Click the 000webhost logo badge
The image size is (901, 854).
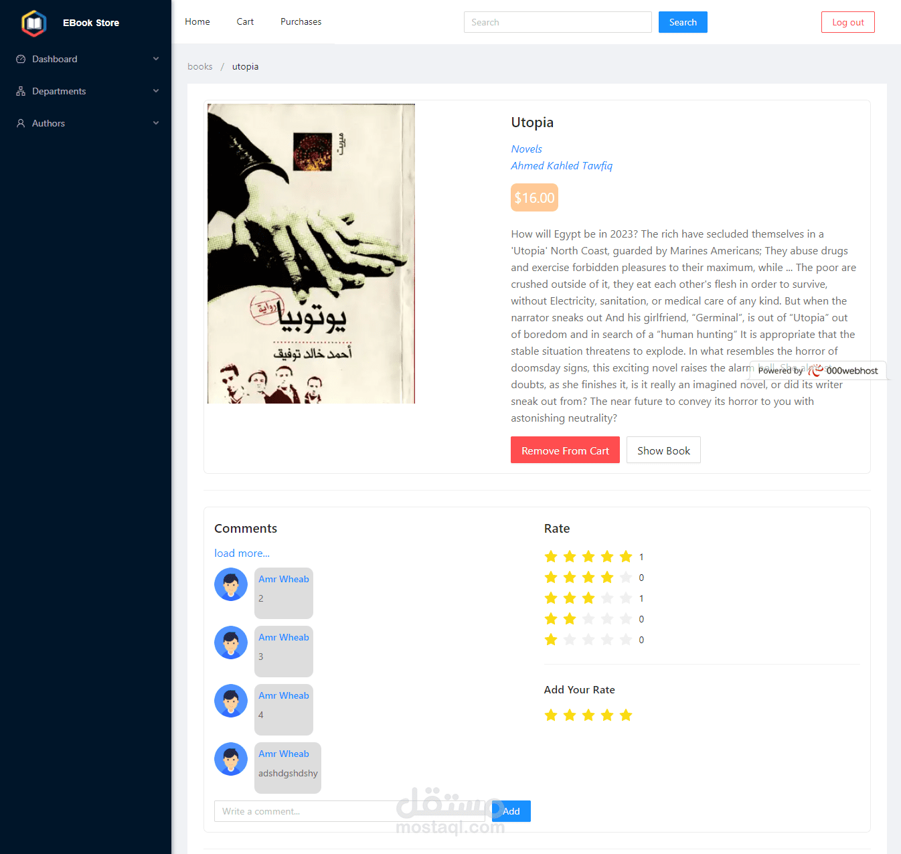click(818, 371)
